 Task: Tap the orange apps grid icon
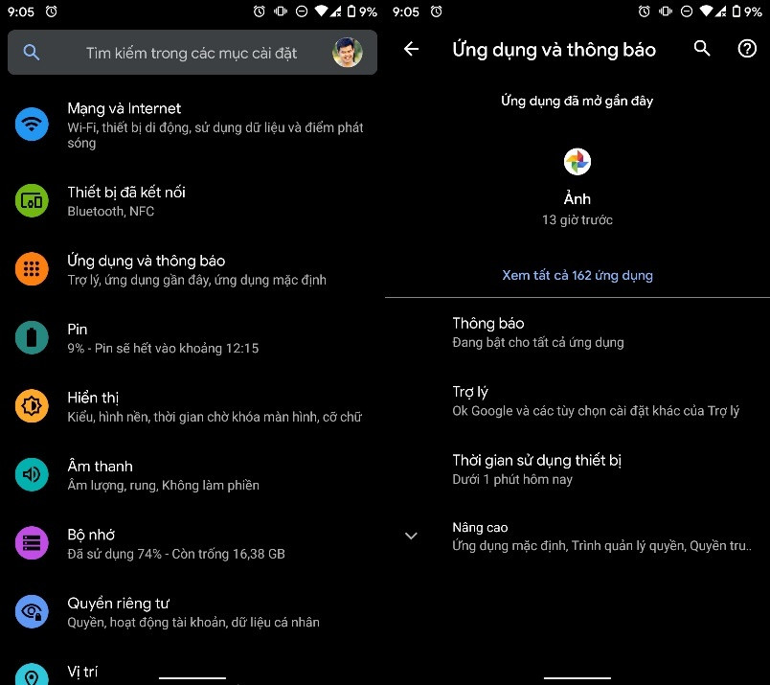point(32,269)
